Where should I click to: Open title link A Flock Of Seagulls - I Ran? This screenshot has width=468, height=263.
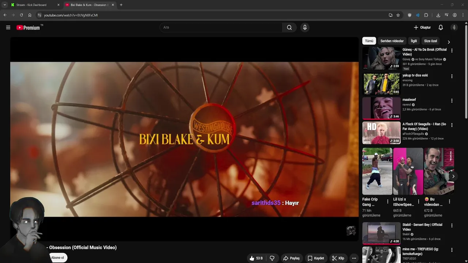pyautogui.click(x=424, y=126)
